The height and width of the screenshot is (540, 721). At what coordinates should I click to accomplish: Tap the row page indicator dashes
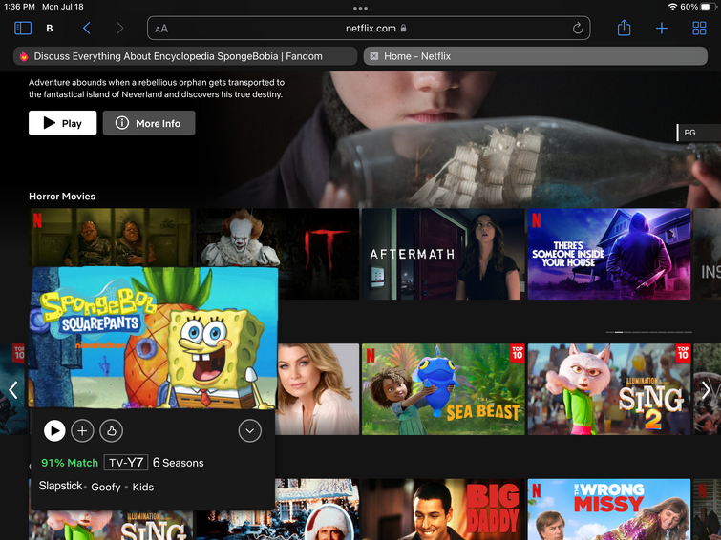pos(648,332)
